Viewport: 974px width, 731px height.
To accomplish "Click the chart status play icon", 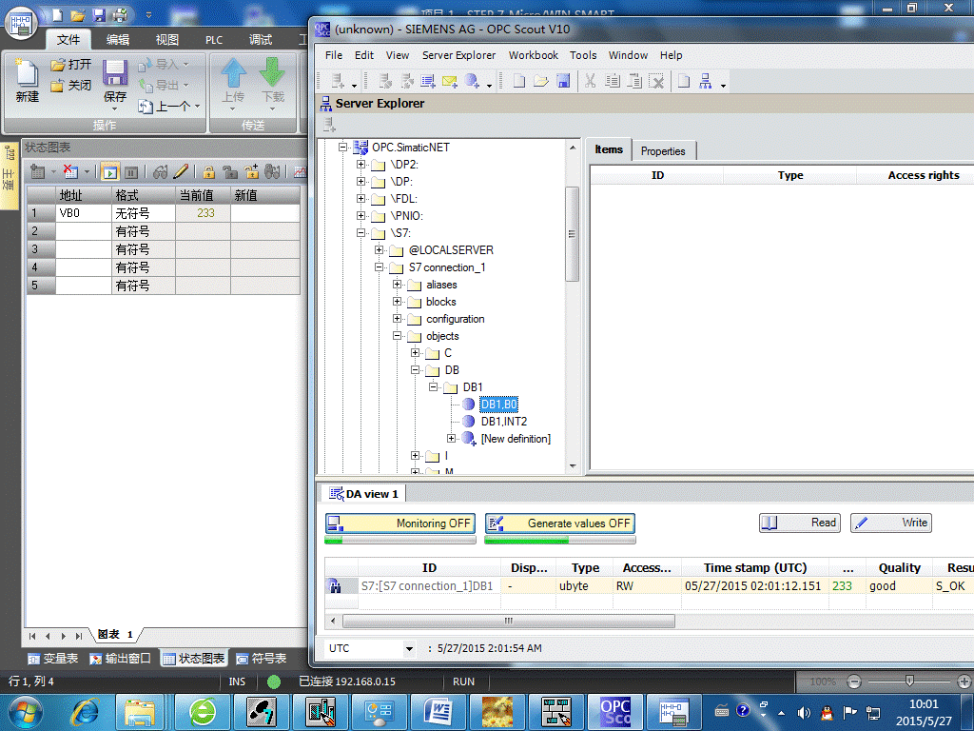I will [x=110, y=171].
